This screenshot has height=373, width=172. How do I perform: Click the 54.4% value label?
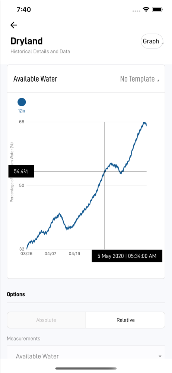21,171
